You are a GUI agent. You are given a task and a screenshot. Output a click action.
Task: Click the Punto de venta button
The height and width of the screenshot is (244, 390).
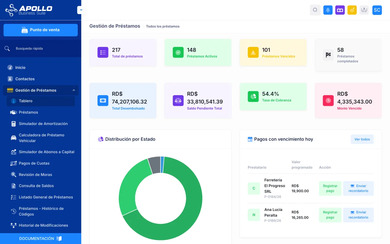(41, 30)
